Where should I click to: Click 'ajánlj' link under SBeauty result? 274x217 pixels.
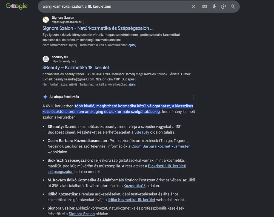(132, 85)
